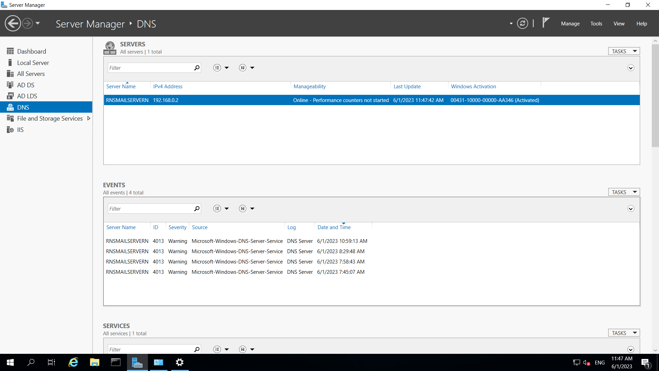This screenshot has height=371, width=659.
Task: Open Events saved query icon
Action: (242, 209)
